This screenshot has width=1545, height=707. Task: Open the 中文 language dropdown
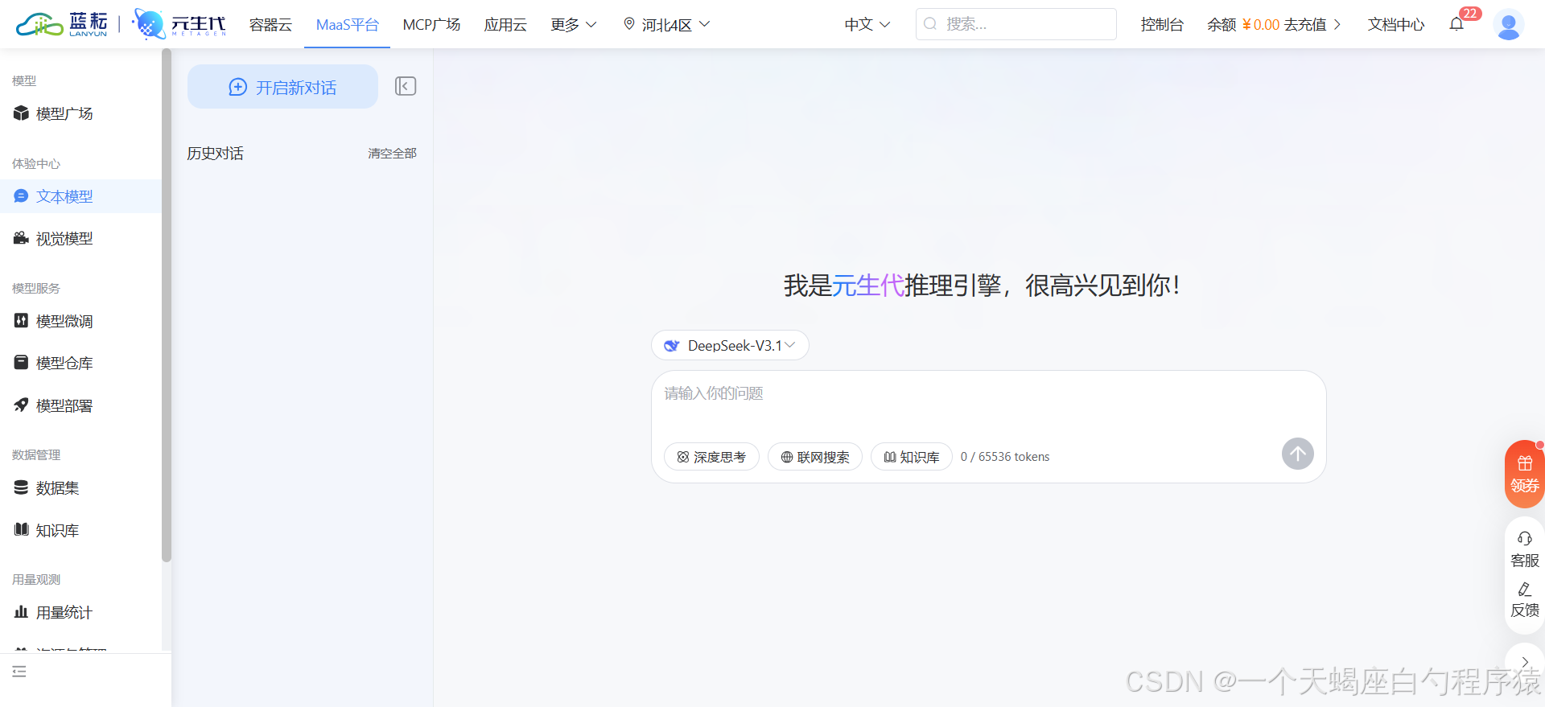[867, 24]
